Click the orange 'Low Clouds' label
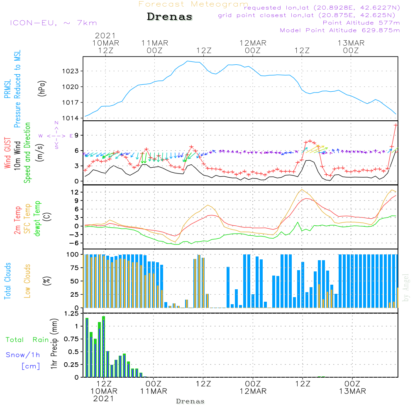The width and height of the screenshot is (415, 415). 27,281
